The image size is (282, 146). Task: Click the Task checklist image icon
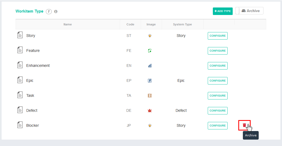(x=150, y=96)
